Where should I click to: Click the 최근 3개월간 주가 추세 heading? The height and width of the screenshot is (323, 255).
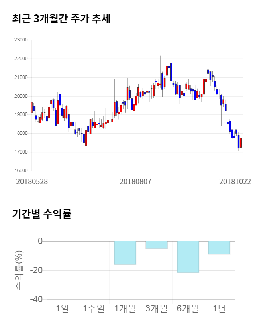pos(61,19)
